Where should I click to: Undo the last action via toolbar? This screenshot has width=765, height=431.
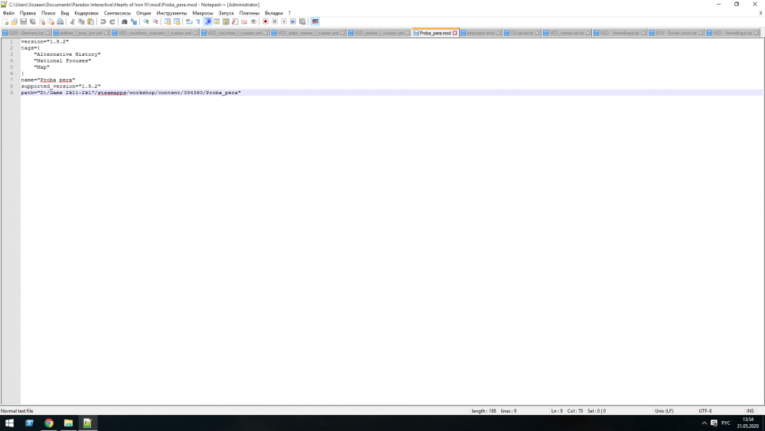[103, 21]
